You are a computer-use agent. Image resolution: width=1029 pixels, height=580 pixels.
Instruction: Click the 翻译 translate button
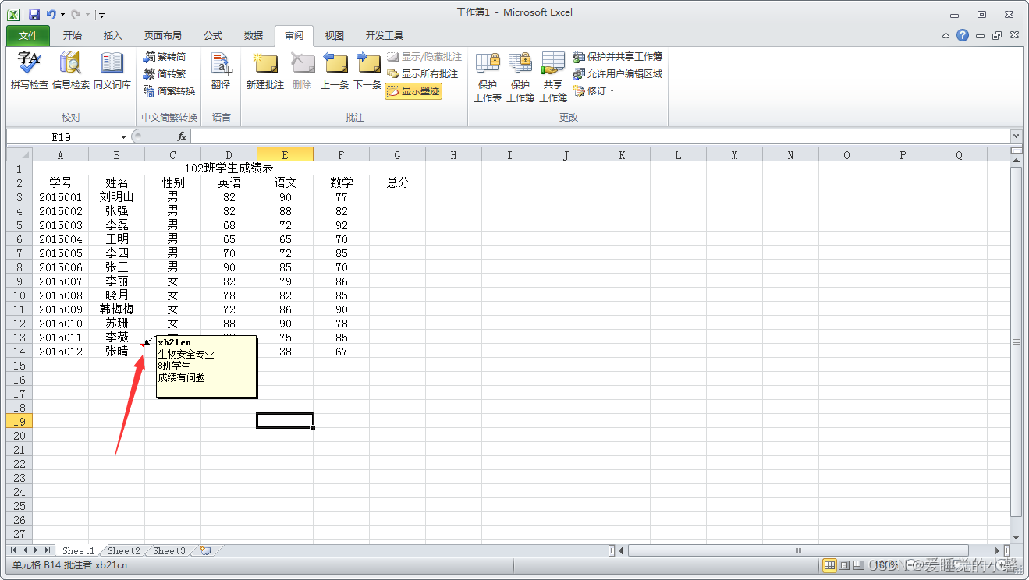point(221,70)
